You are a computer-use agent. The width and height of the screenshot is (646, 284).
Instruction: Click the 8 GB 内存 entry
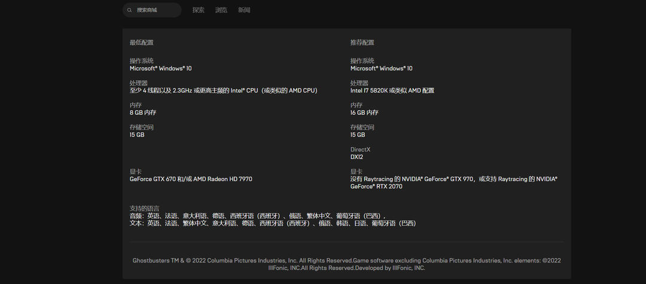pyautogui.click(x=143, y=112)
